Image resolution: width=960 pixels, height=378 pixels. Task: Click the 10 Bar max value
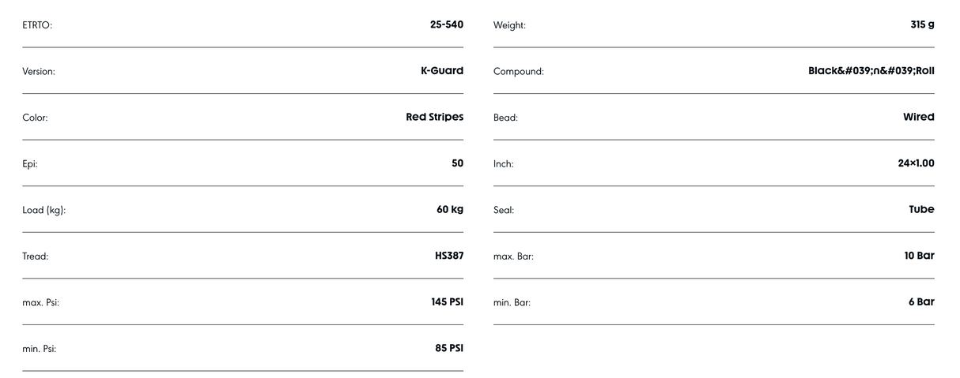(x=920, y=256)
